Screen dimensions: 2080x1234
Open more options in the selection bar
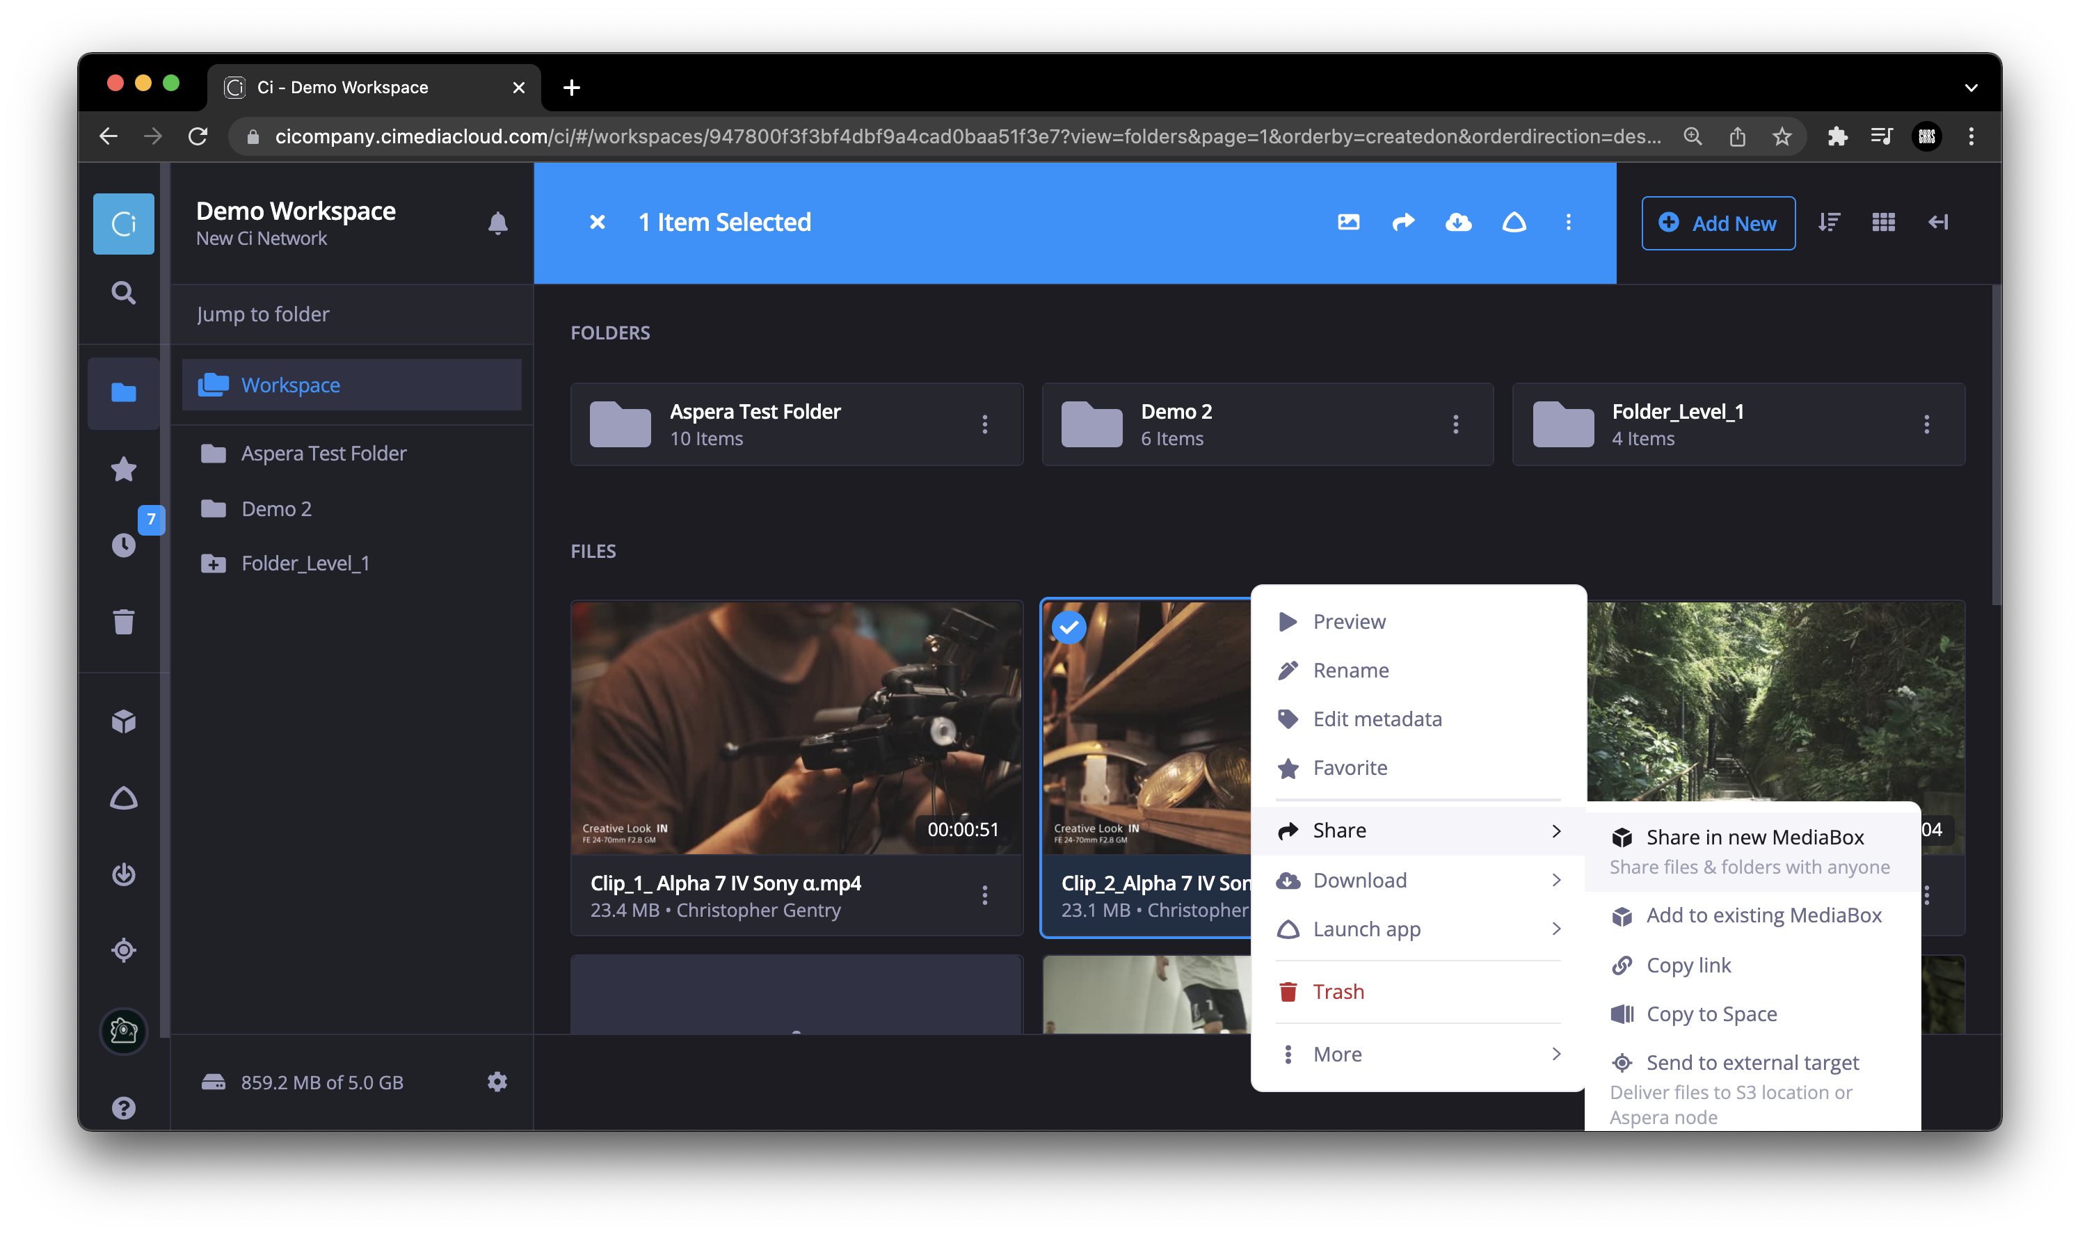click(1568, 222)
